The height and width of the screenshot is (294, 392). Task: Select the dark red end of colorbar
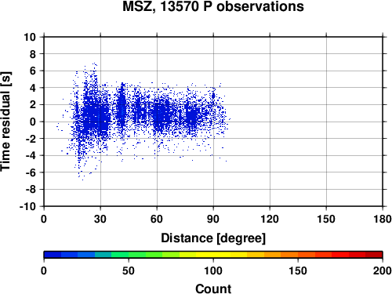pyautogui.click(x=374, y=255)
